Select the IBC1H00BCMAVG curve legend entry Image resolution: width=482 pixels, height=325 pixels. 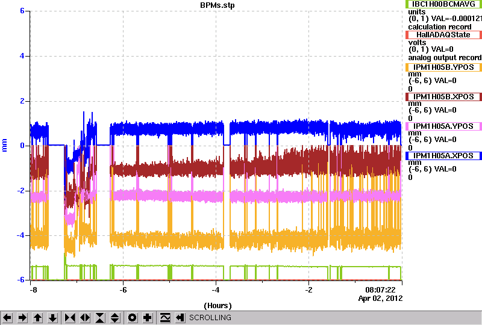(x=443, y=4)
